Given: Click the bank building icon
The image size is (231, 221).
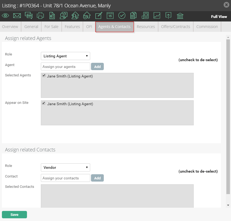Looking at the screenshot, I should click(180, 16).
